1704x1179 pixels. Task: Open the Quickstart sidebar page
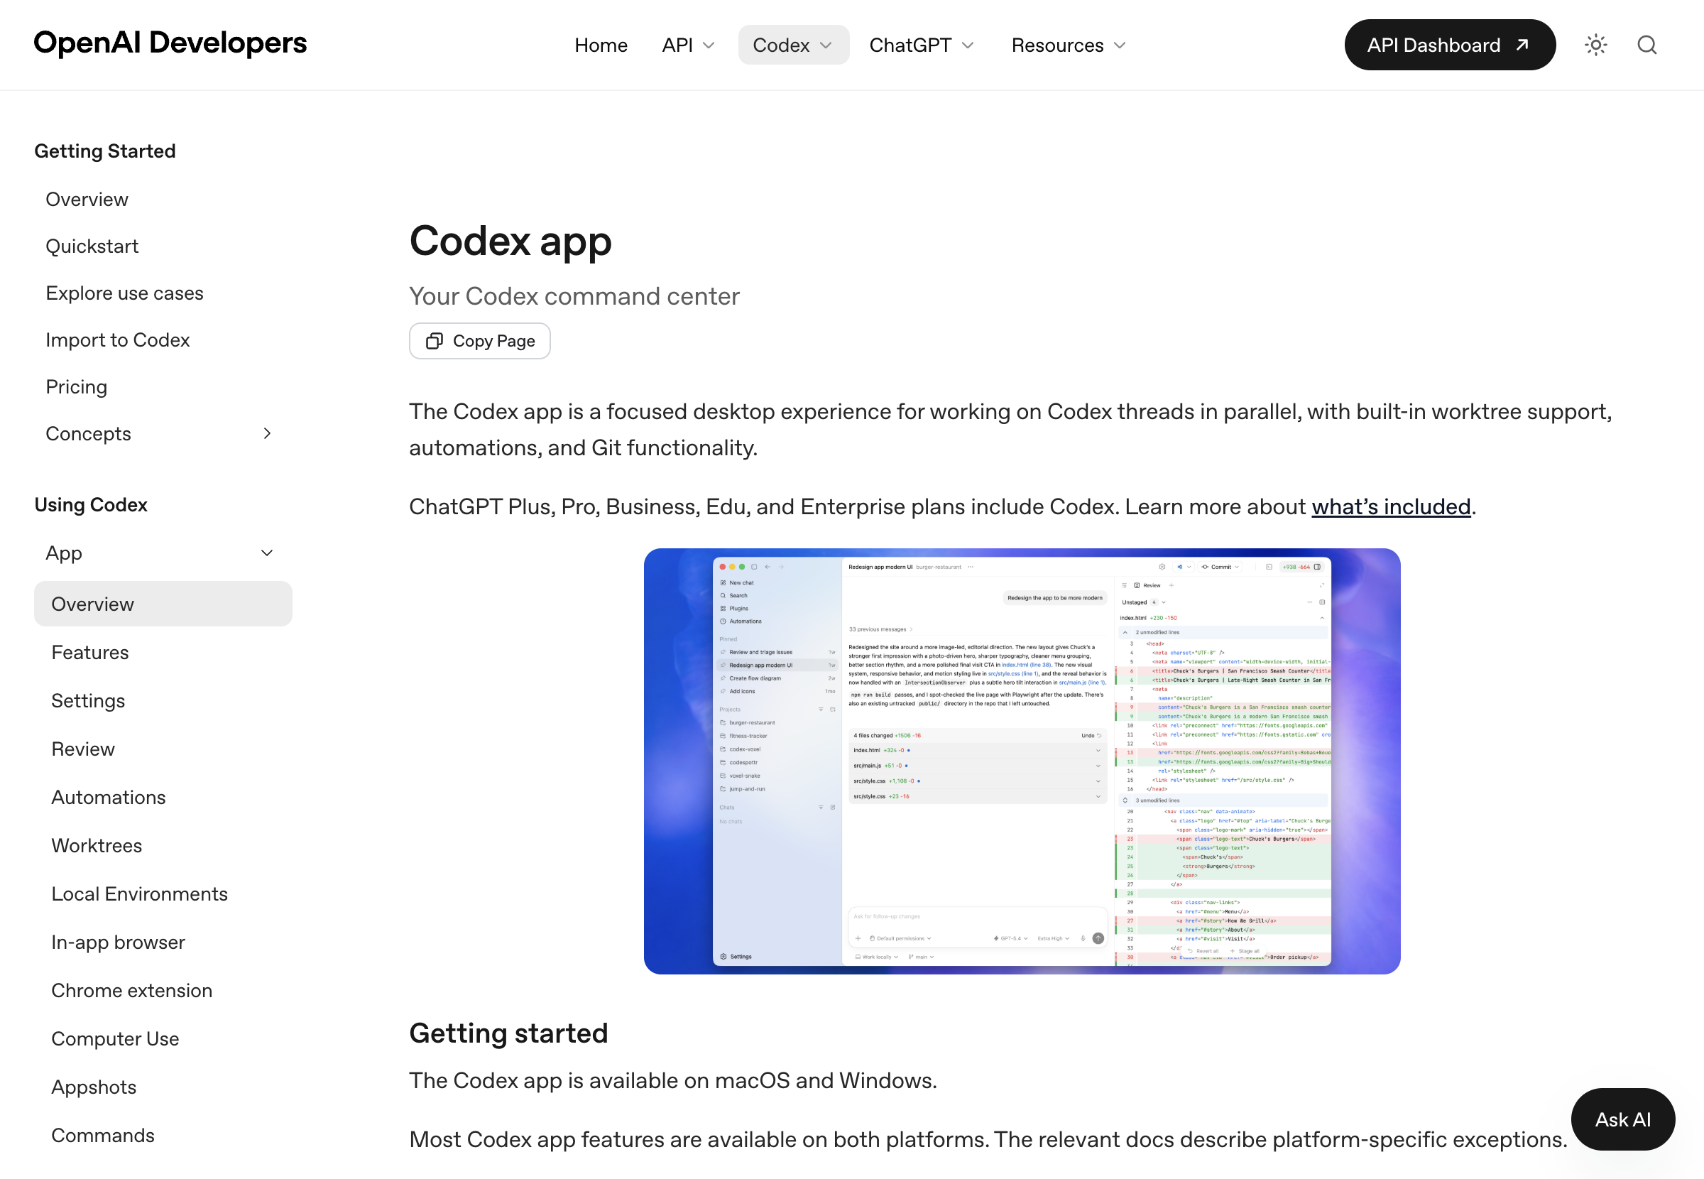(x=92, y=246)
